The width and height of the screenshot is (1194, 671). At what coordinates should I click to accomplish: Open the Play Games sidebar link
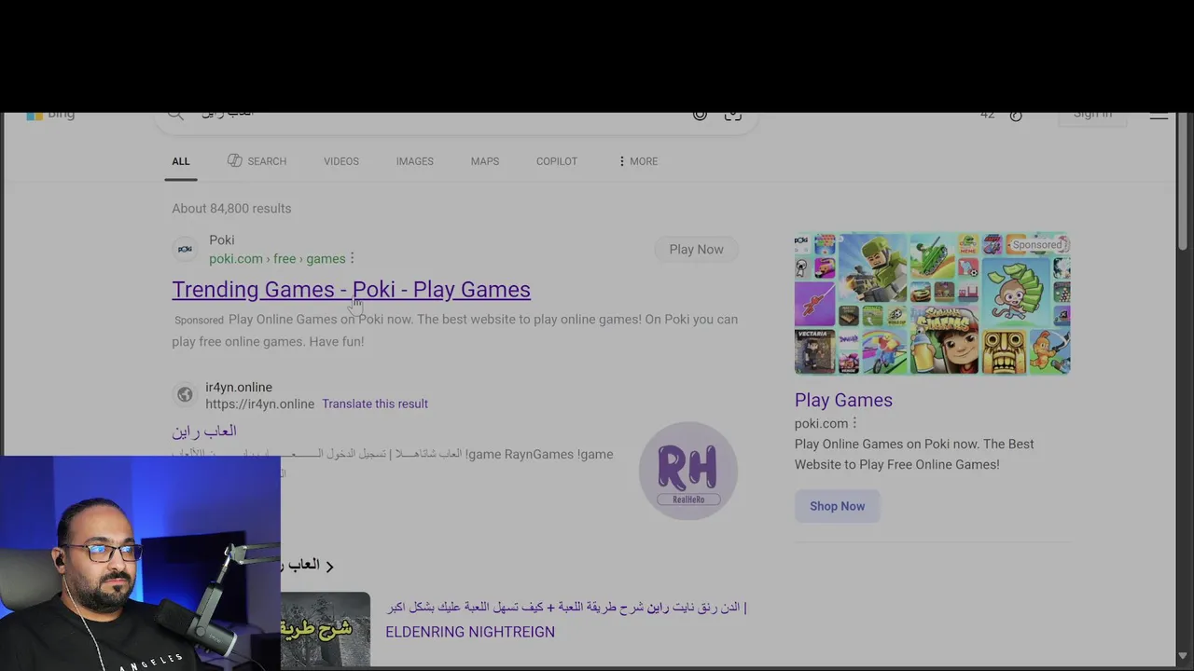[x=843, y=400]
